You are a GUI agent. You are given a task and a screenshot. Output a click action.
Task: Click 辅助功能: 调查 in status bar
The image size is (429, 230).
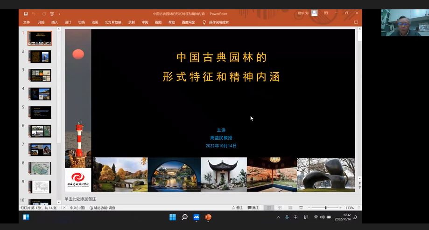(x=102, y=208)
